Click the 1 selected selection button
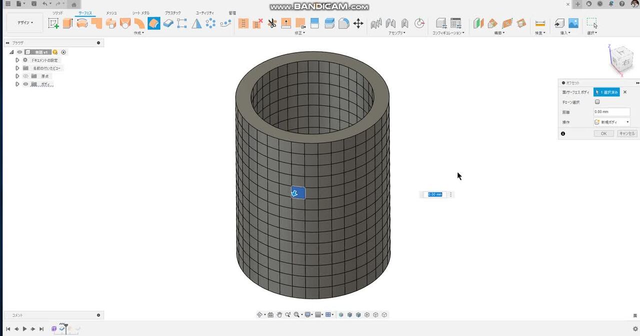This screenshot has width=640, height=336. [606, 92]
